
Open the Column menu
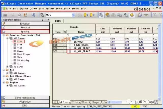[33, 9]
